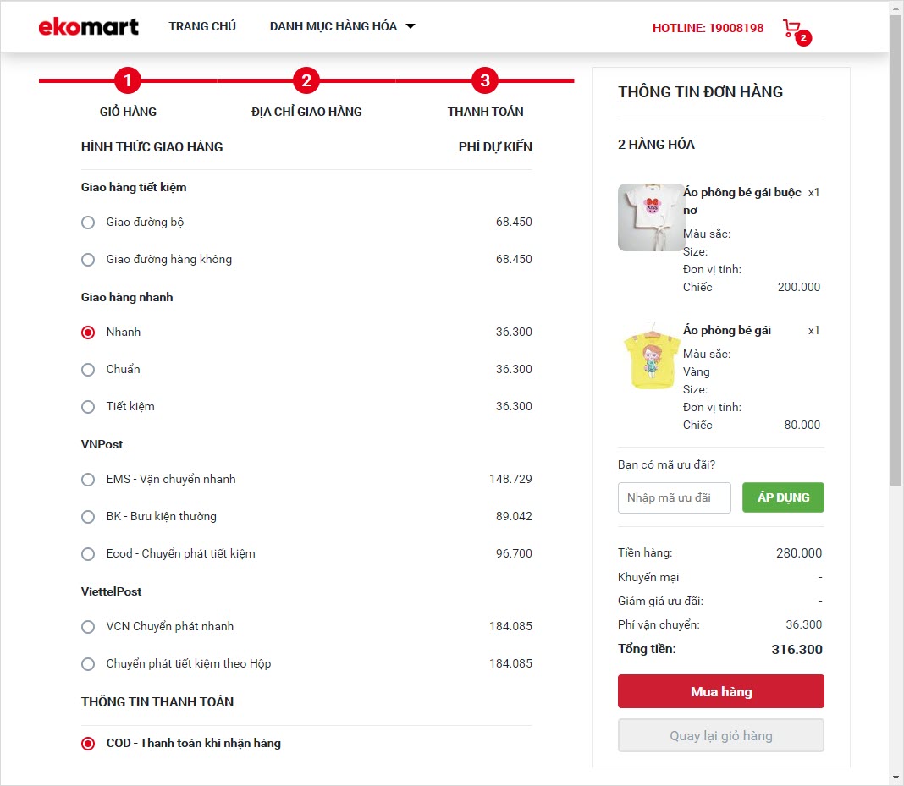Open the shopping cart icon

[x=792, y=29]
